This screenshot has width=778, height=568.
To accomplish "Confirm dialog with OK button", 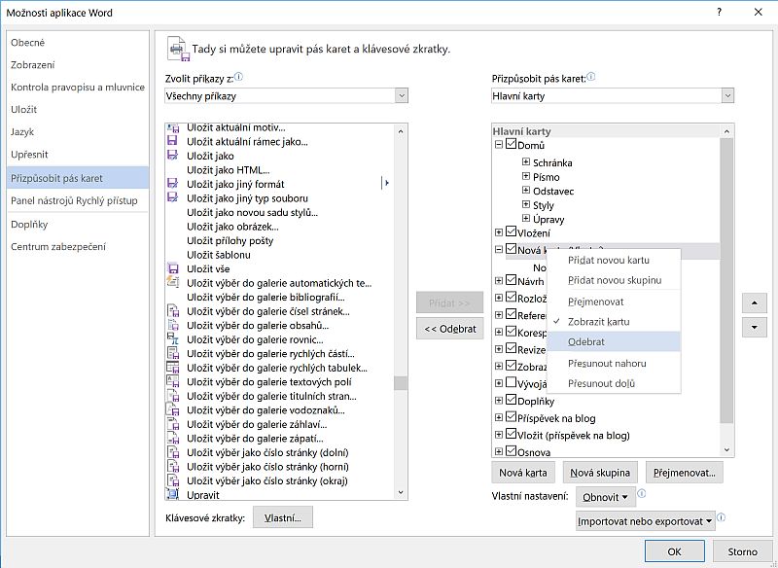I will 674,551.
